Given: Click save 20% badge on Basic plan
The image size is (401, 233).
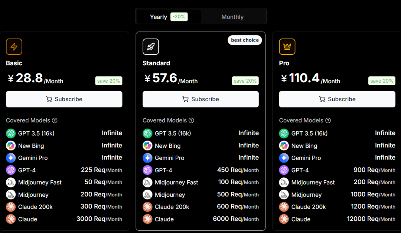Looking at the screenshot, I should [109, 81].
